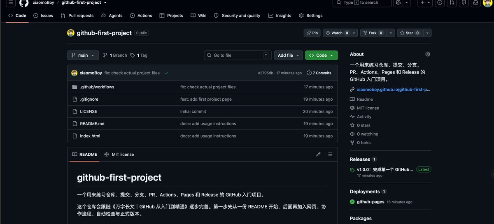Star the repository

point(409,33)
